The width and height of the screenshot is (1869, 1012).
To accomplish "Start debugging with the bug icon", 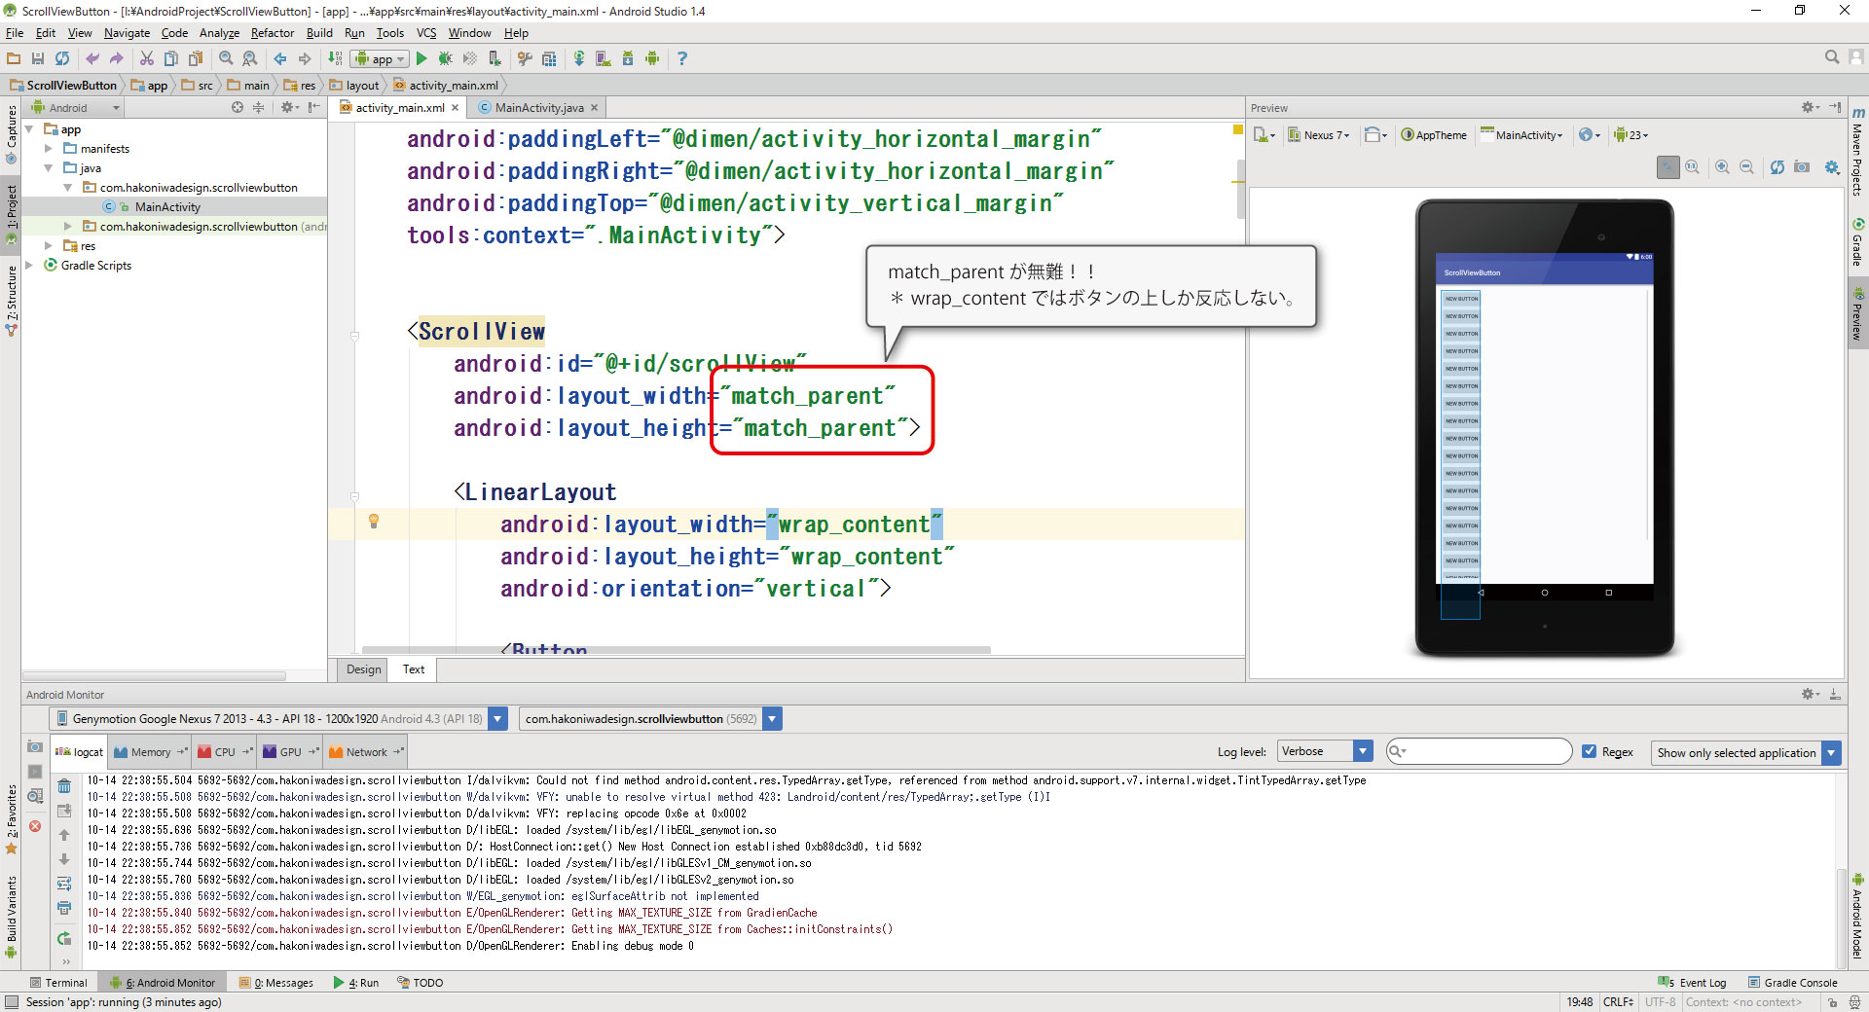I will 445,58.
